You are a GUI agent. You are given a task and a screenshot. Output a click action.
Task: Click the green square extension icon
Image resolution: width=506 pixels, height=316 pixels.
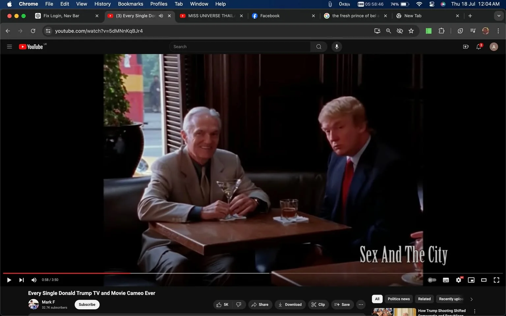(429, 31)
